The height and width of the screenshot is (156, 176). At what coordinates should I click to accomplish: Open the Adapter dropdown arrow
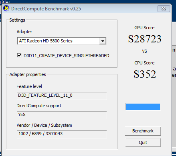click(x=103, y=41)
